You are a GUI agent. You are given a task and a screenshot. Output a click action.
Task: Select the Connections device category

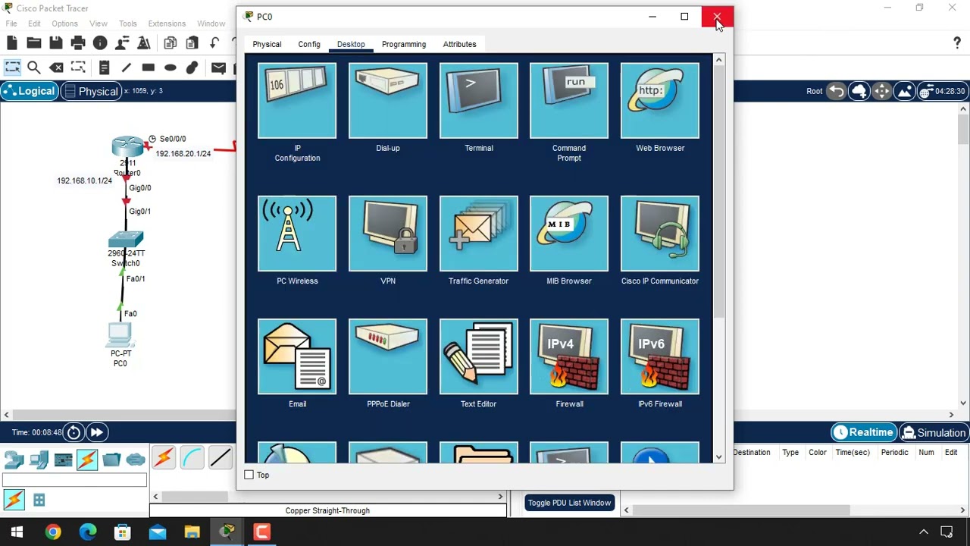[x=87, y=460]
